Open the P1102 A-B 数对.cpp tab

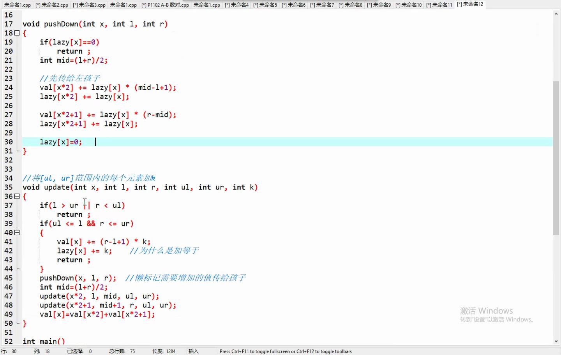point(165,5)
